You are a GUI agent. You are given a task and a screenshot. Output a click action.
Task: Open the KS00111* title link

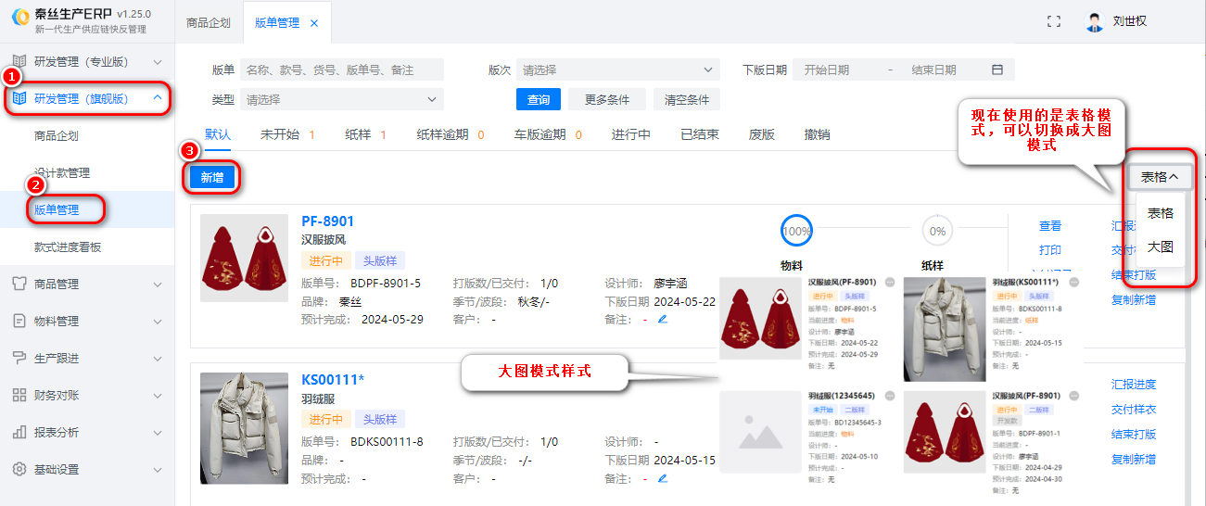[333, 380]
